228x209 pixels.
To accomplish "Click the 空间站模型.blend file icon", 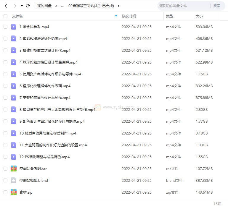I will (14, 181).
